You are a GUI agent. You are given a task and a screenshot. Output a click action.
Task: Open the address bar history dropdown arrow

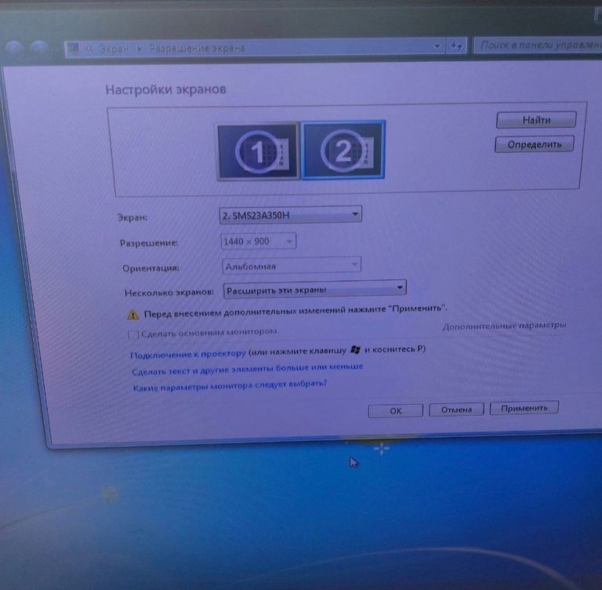[x=437, y=46]
